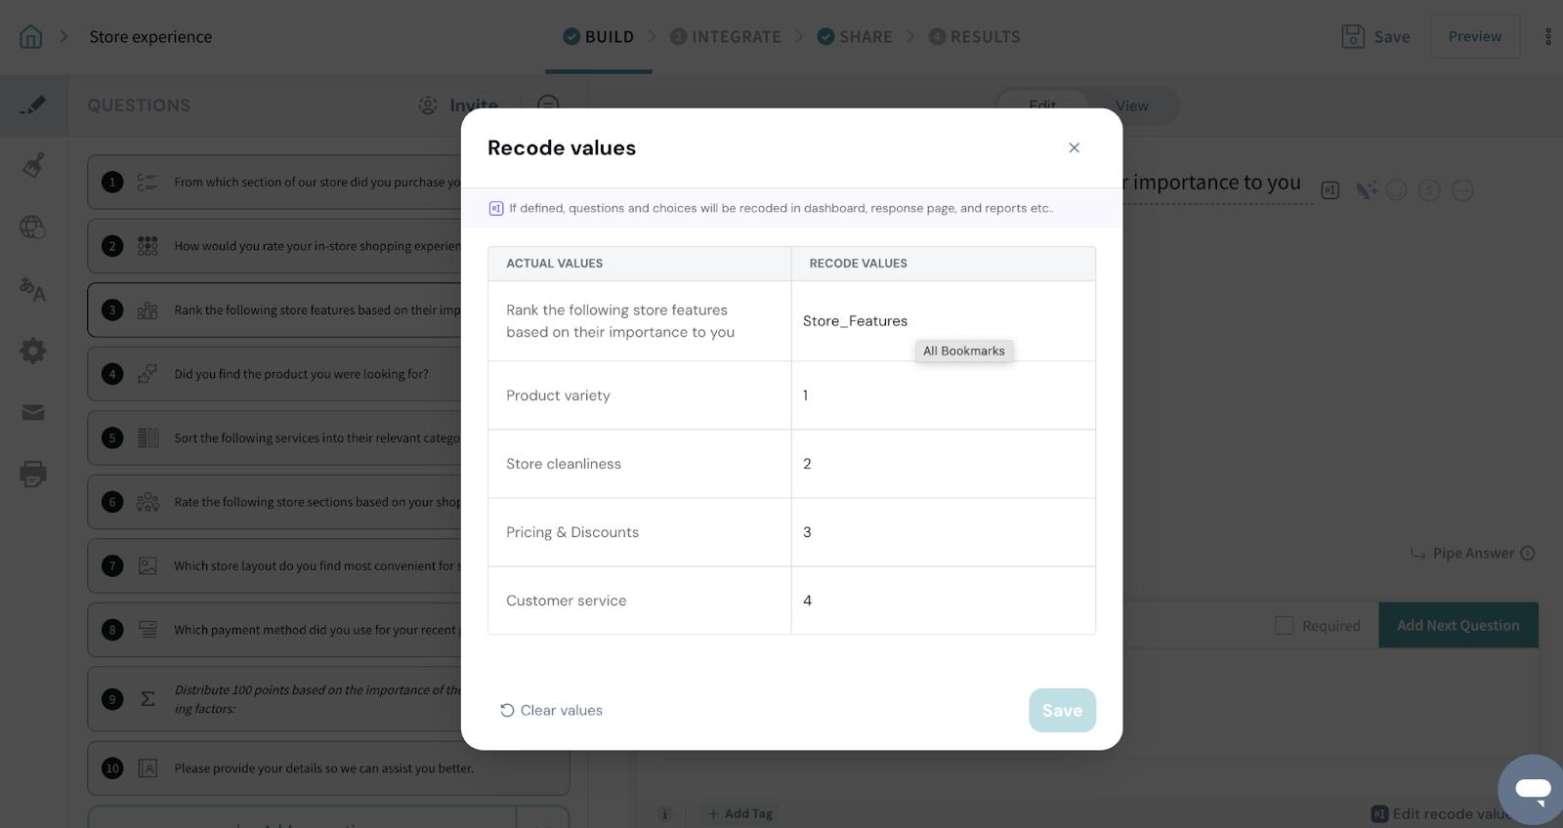
Task: Edit the Store_Features recode value field
Action: 942,321
